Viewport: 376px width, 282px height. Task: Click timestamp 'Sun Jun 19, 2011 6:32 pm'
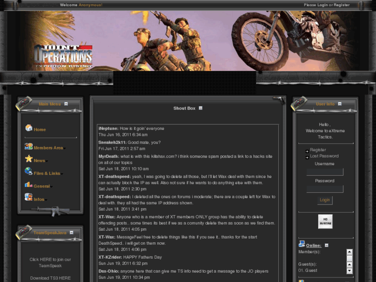tap(123, 263)
